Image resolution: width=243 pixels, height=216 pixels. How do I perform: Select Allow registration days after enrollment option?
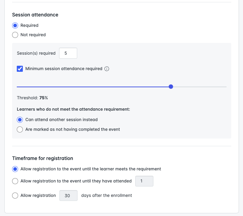[x=15, y=196]
